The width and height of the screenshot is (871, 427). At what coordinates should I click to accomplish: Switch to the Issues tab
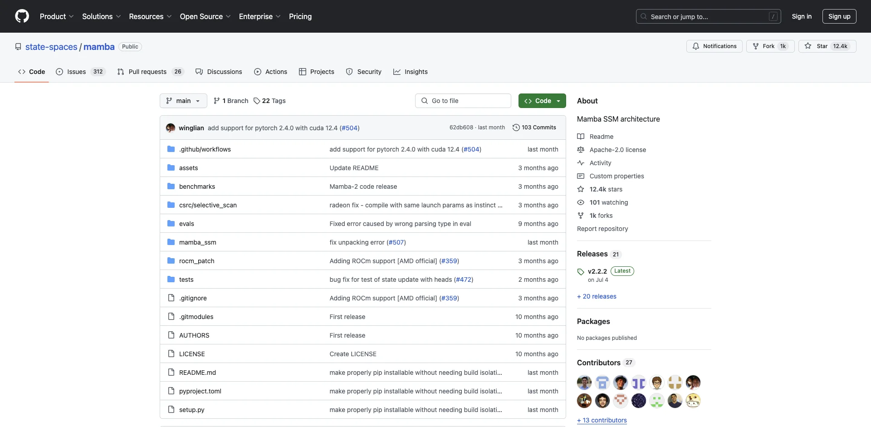[81, 72]
